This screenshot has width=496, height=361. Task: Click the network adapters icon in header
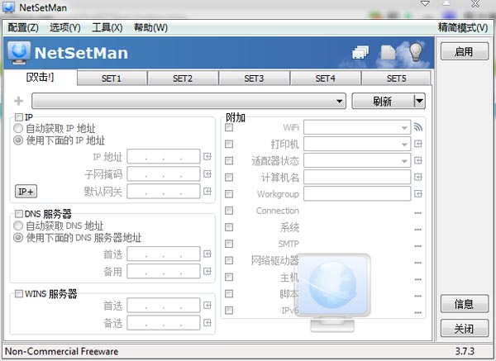[360, 53]
